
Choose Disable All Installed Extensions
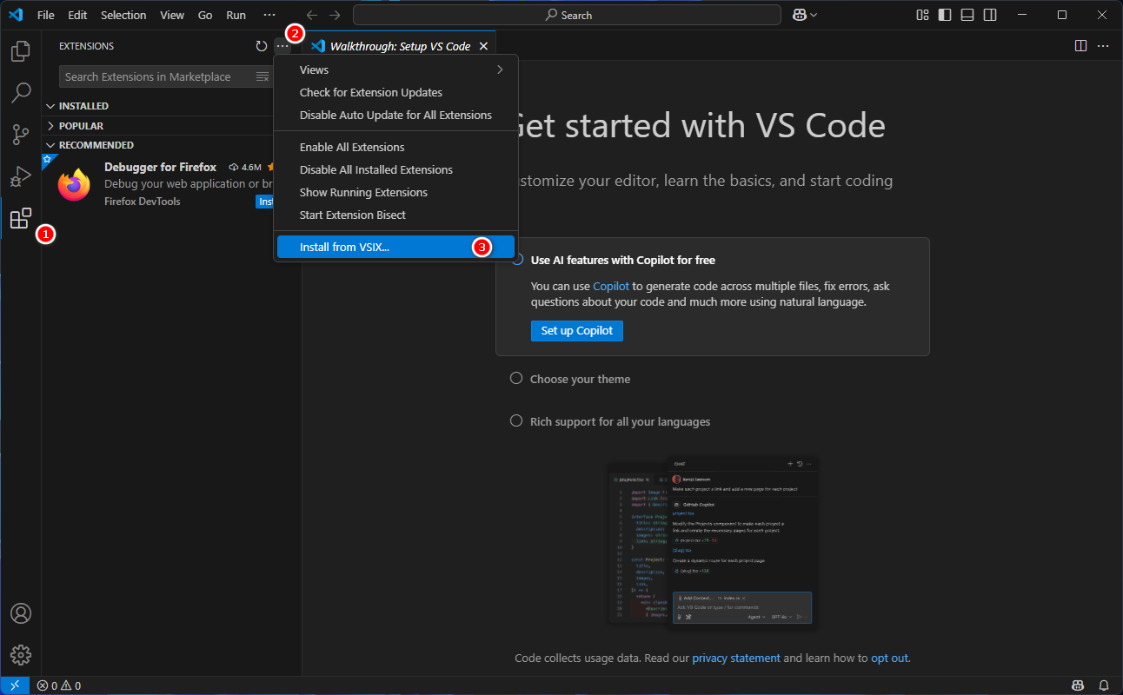coord(395,169)
